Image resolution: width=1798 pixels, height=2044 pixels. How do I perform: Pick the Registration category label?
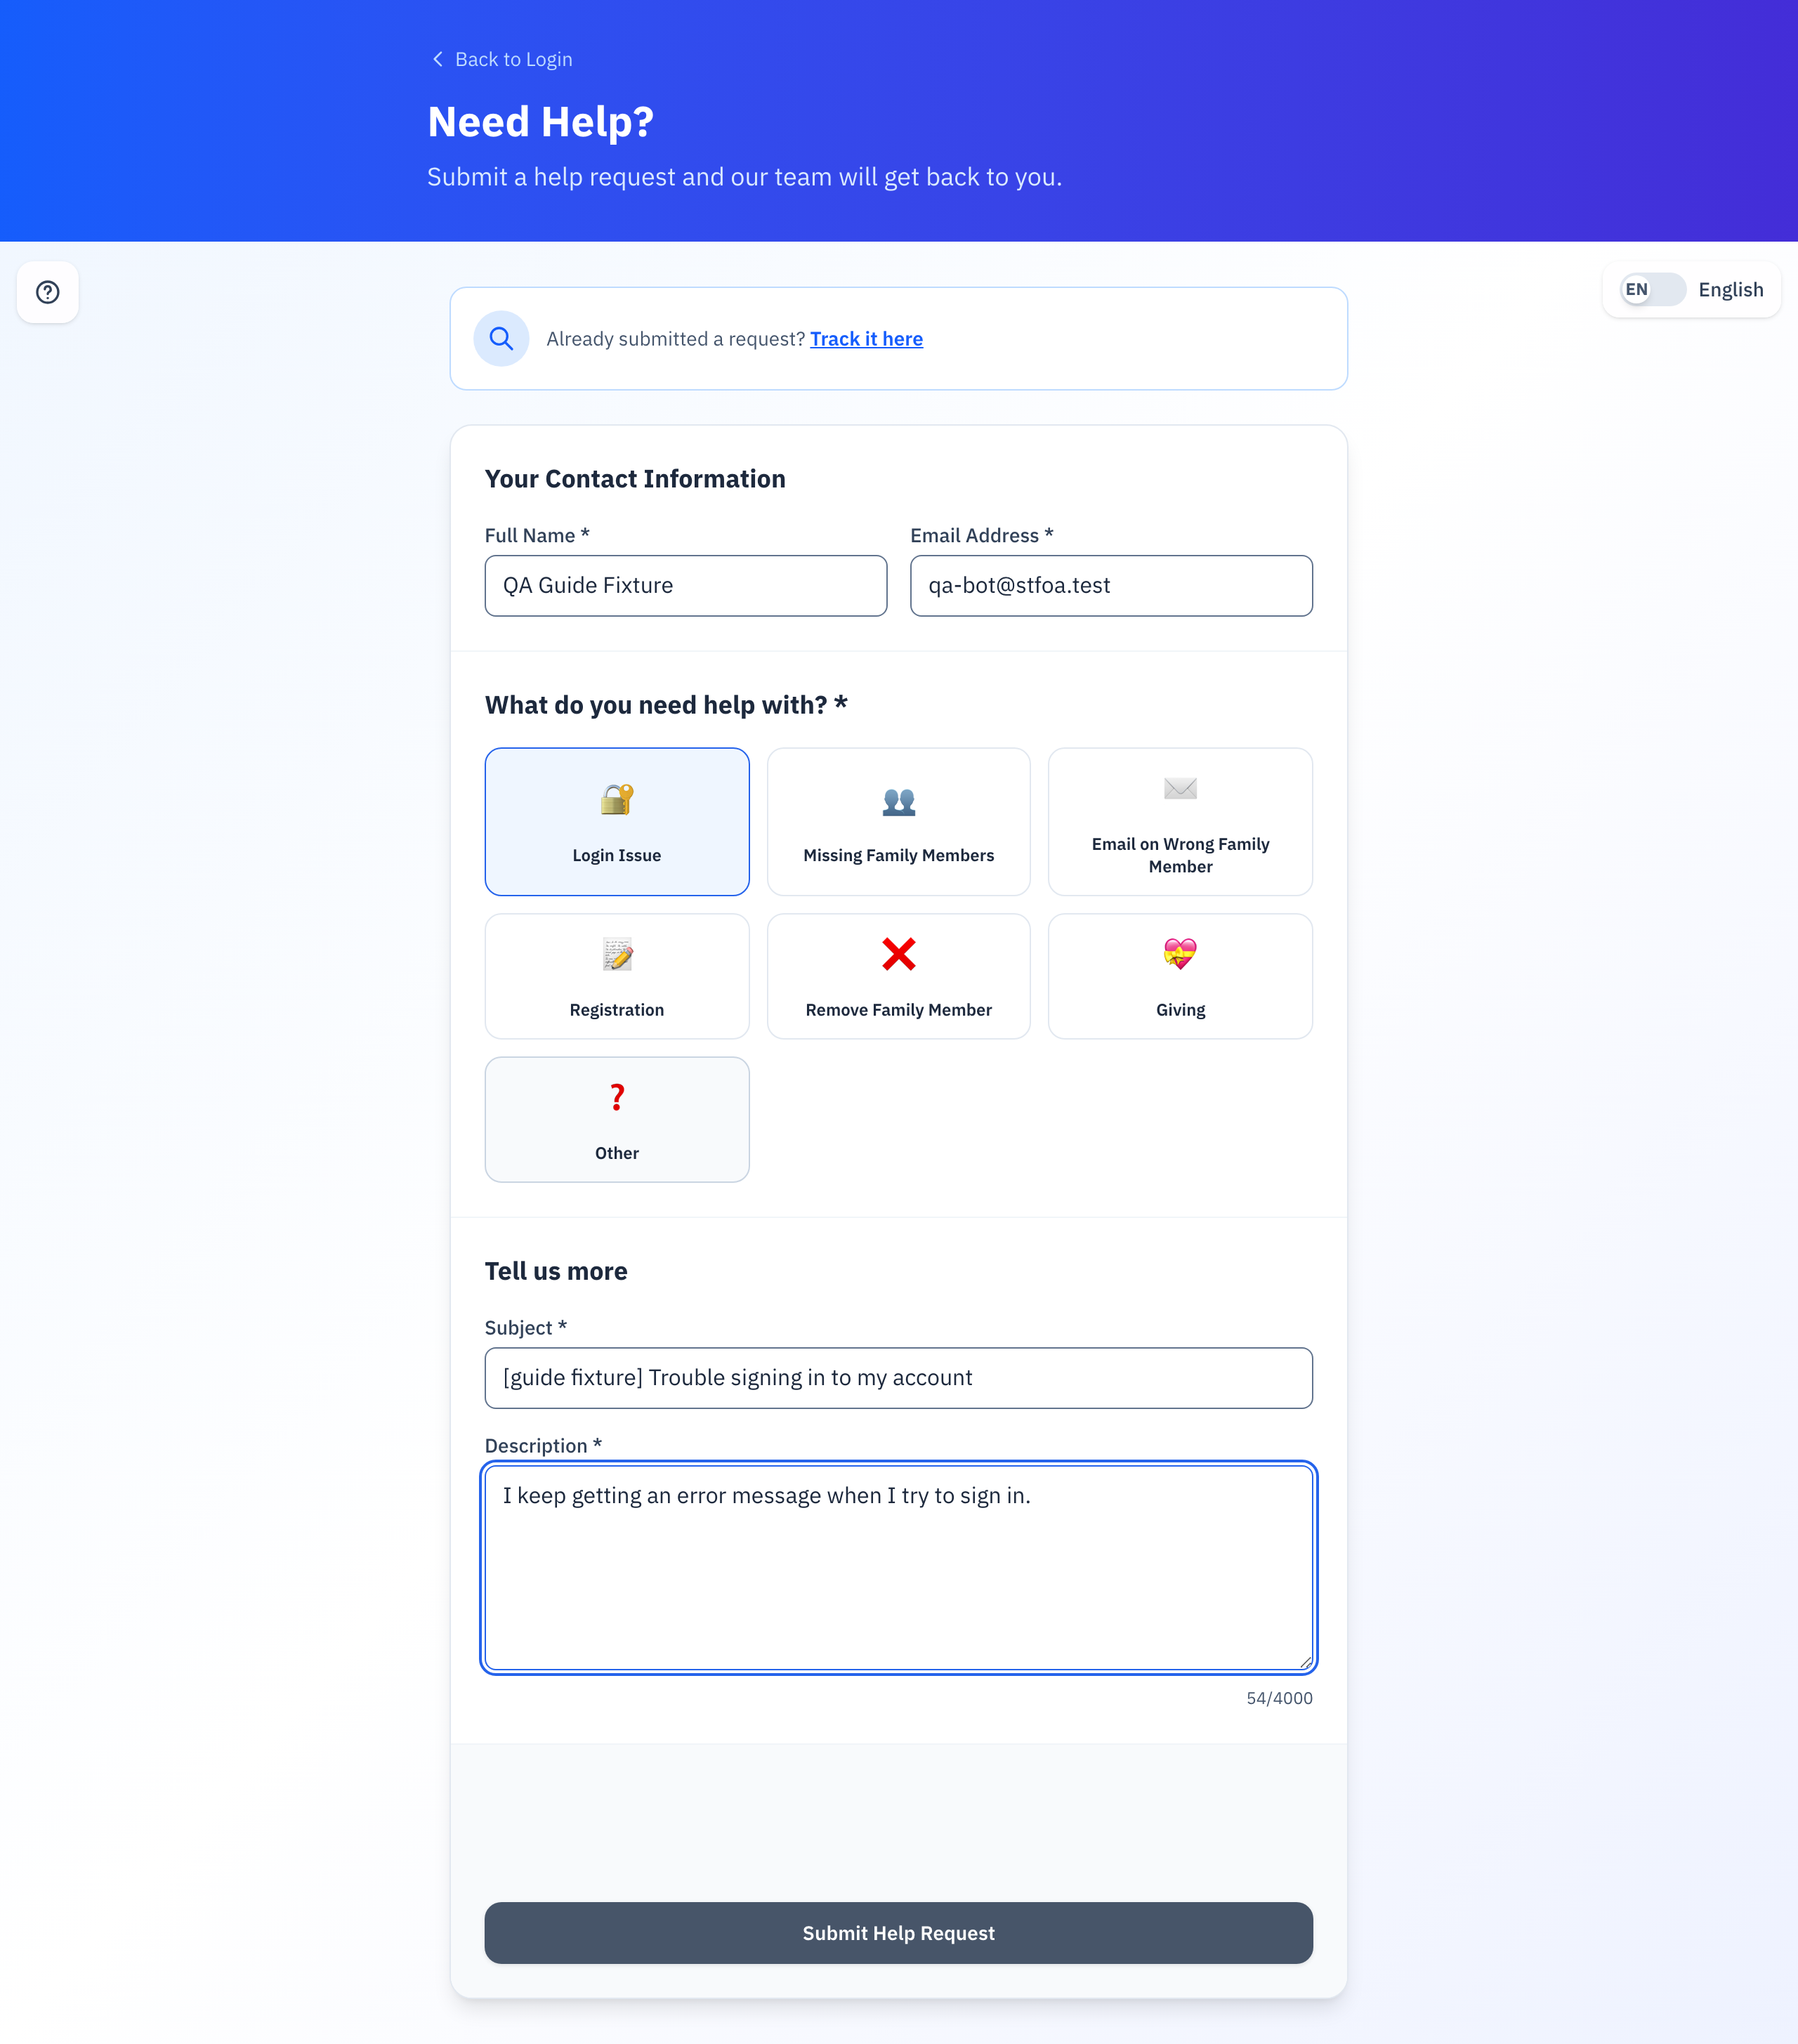(617, 1010)
